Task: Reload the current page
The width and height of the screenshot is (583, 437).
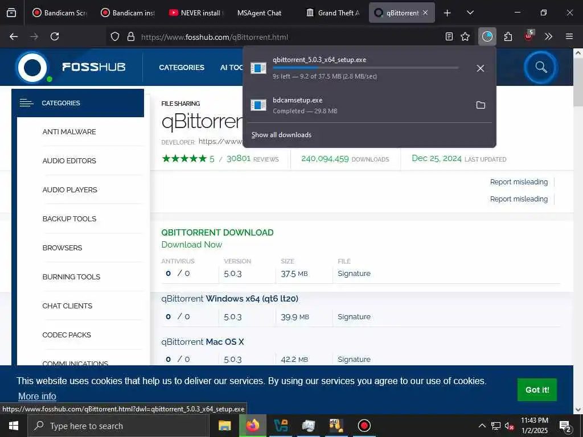Action: click(55, 36)
